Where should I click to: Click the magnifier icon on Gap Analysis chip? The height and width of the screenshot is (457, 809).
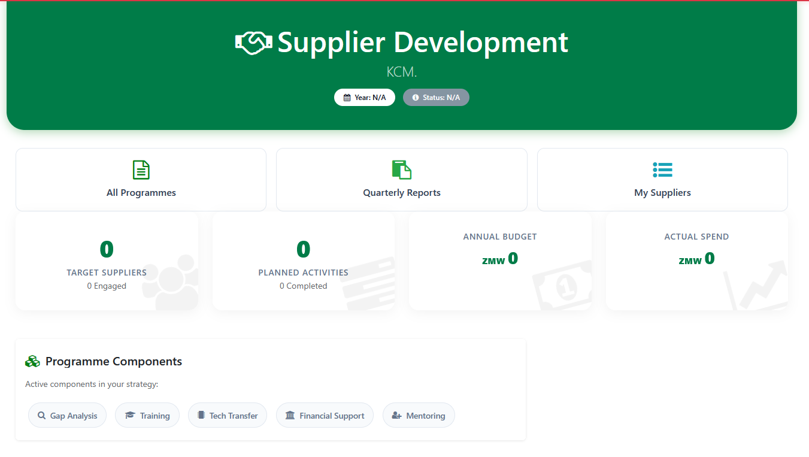41,415
